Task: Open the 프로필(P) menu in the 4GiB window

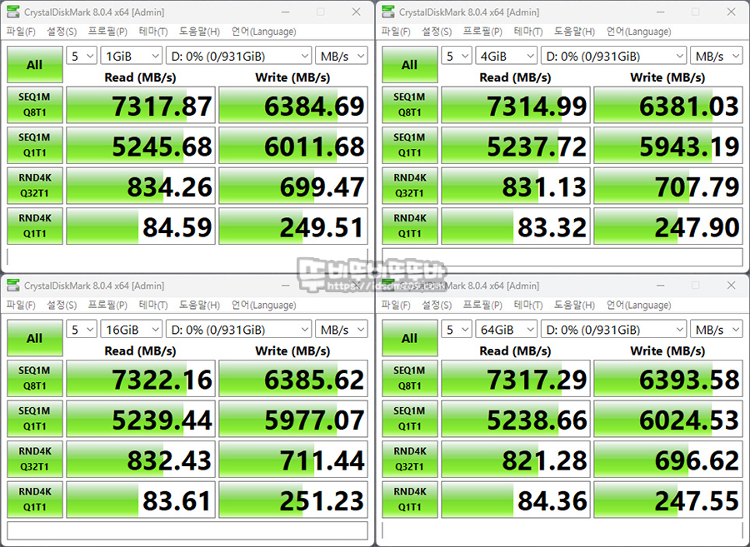Action: 482,32
